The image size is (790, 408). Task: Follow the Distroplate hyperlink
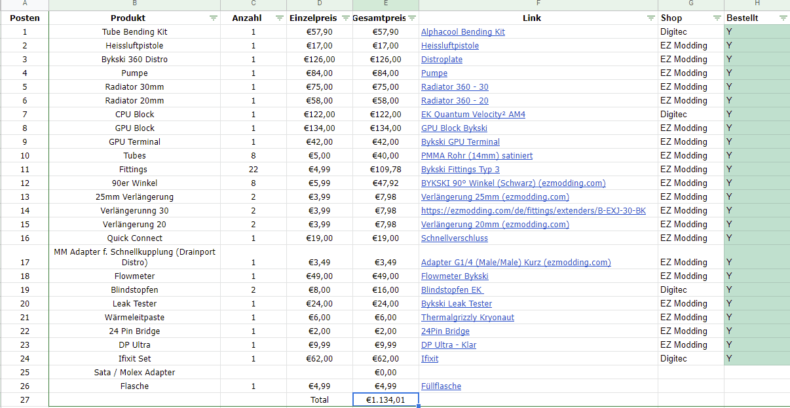pos(442,60)
